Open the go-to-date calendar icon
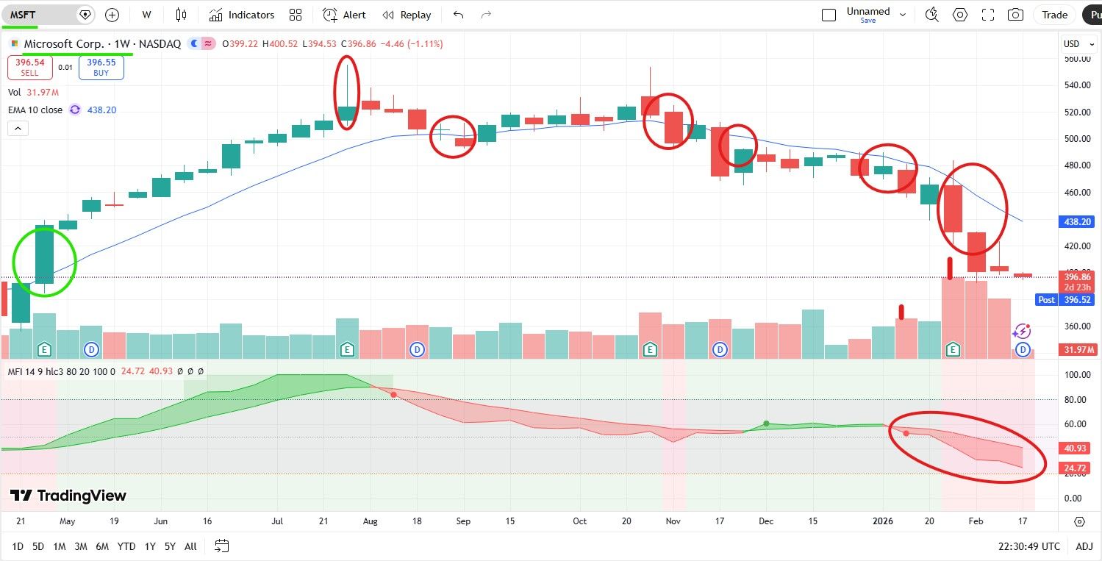Image resolution: width=1102 pixels, height=561 pixels. click(x=222, y=546)
